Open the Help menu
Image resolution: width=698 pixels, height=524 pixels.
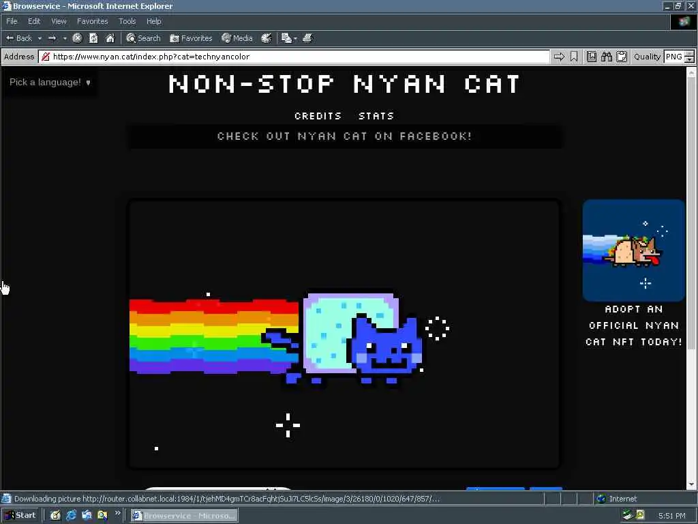(153, 21)
